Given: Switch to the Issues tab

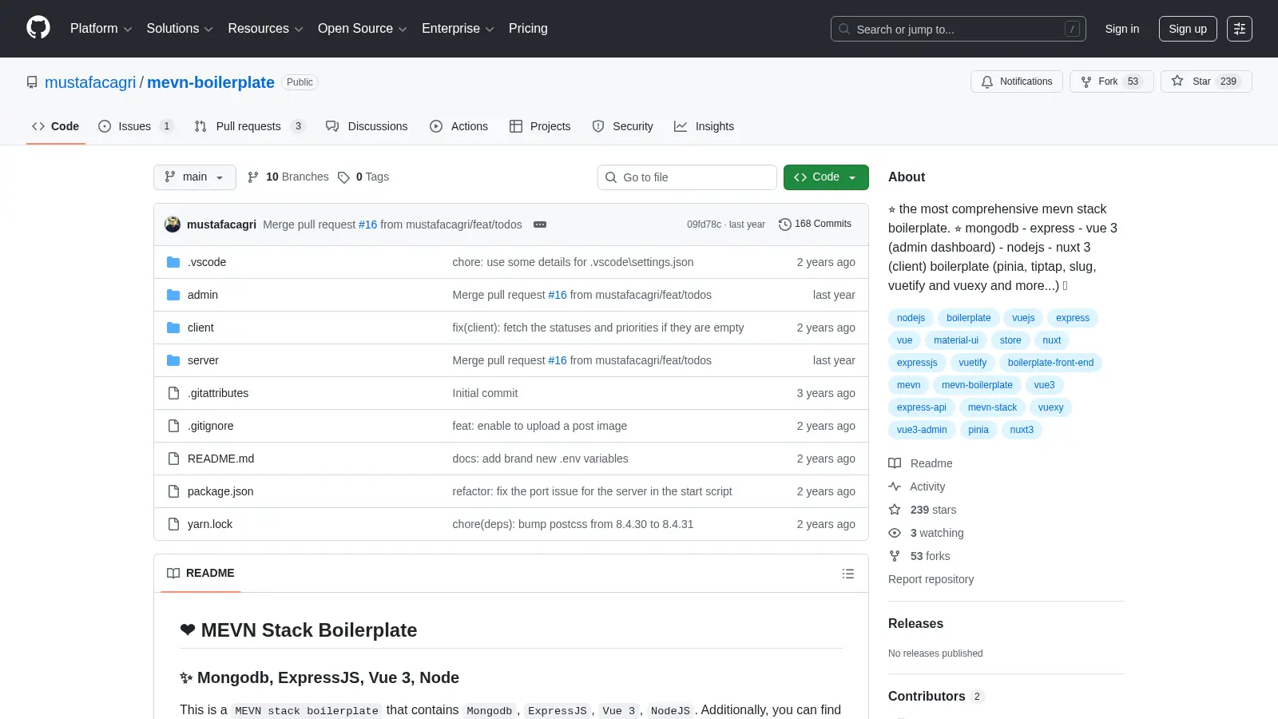Looking at the screenshot, I should (135, 126).
